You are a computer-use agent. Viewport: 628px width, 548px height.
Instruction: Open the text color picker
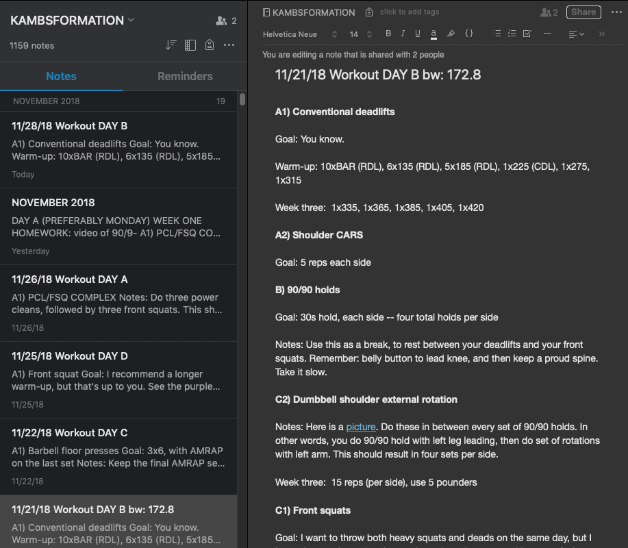click(x=434, y=34)
